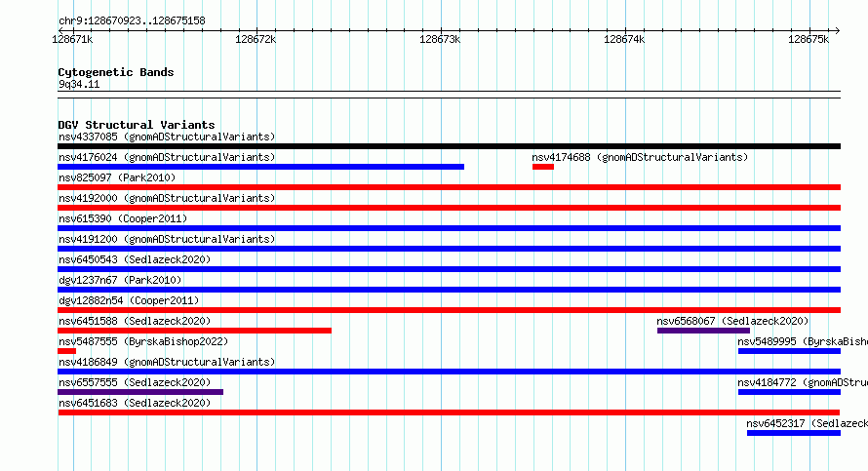Select the red nsv825097 Park2010 bar
868x471 pixels.
(x=449, y=187)
